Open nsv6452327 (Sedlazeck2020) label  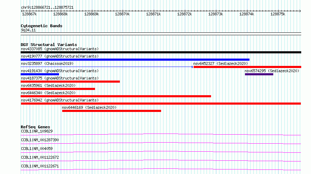click(220, 63)
